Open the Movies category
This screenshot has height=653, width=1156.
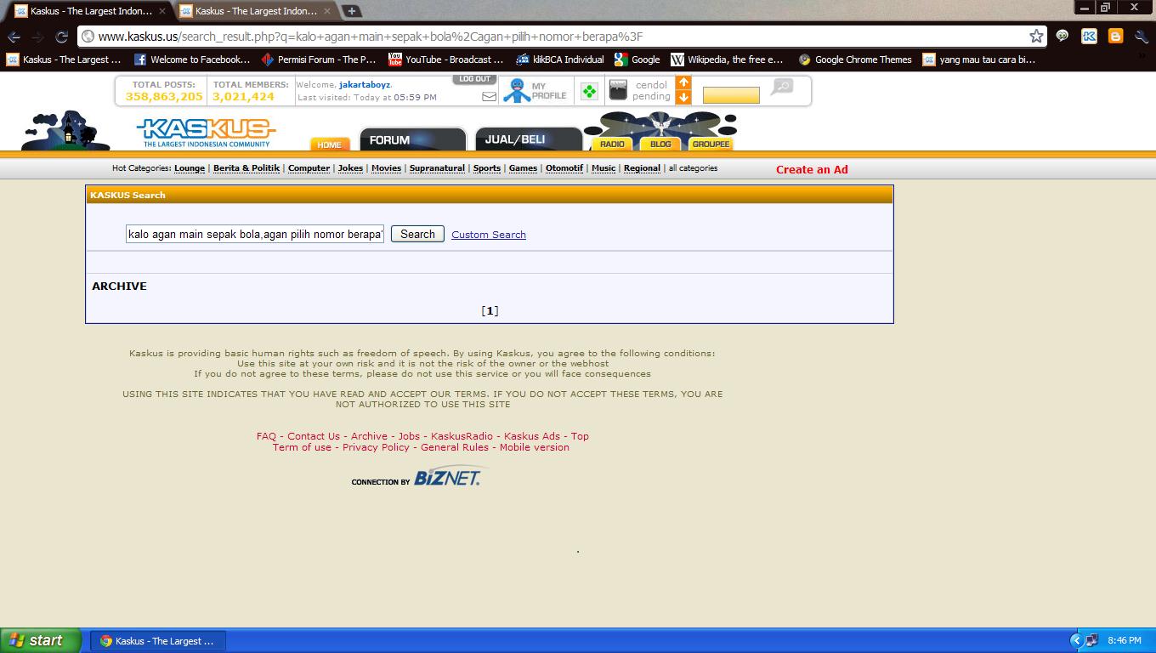386,168
